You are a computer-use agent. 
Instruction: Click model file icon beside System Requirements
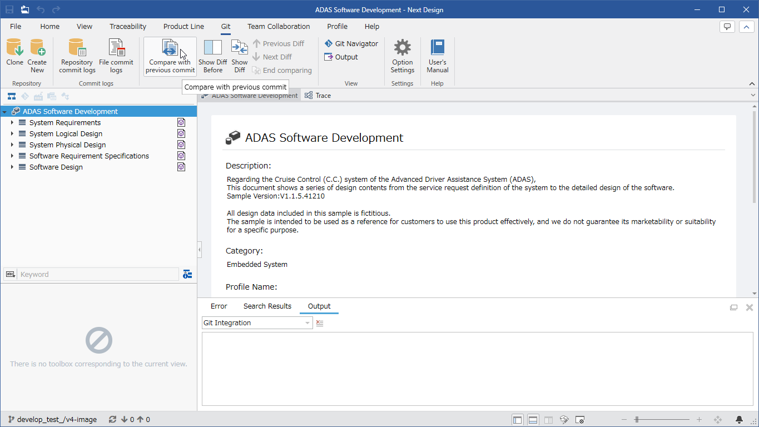(x=181, y=122)
